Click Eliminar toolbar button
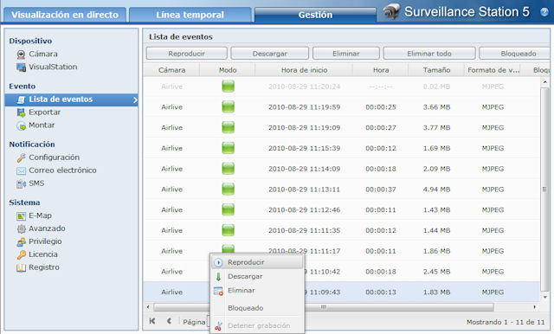The image size is (554, 334). [x=346, y=54]
